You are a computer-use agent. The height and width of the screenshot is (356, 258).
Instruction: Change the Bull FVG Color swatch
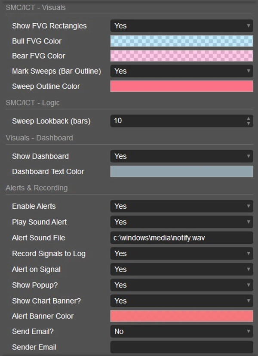(x=181, y=41)
